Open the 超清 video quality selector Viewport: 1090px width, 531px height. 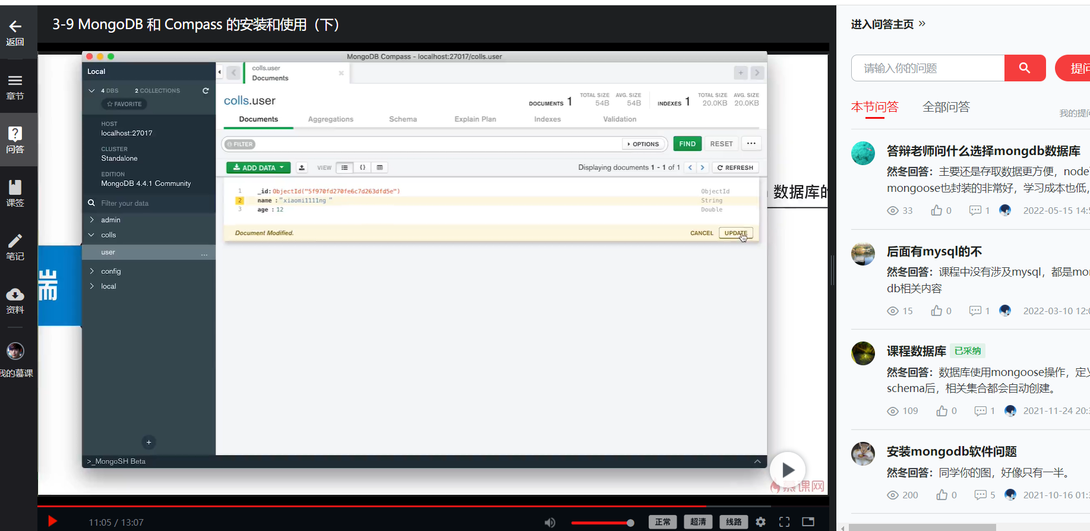coord(698,522)
